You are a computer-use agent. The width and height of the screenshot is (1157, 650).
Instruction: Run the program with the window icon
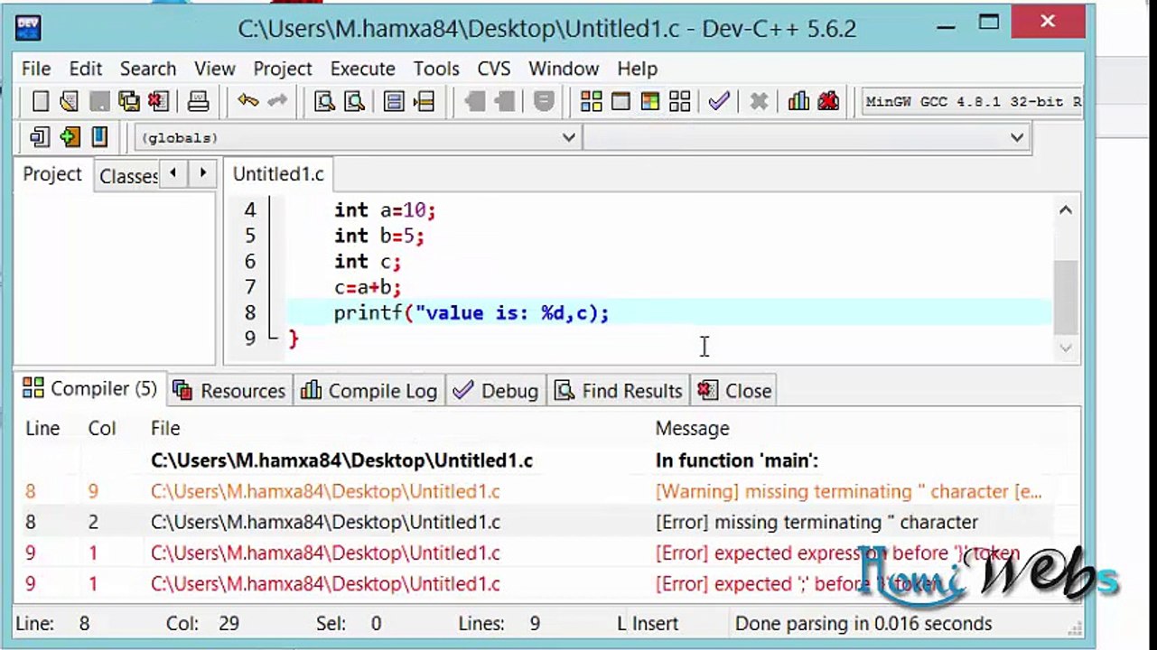(620, 101)
